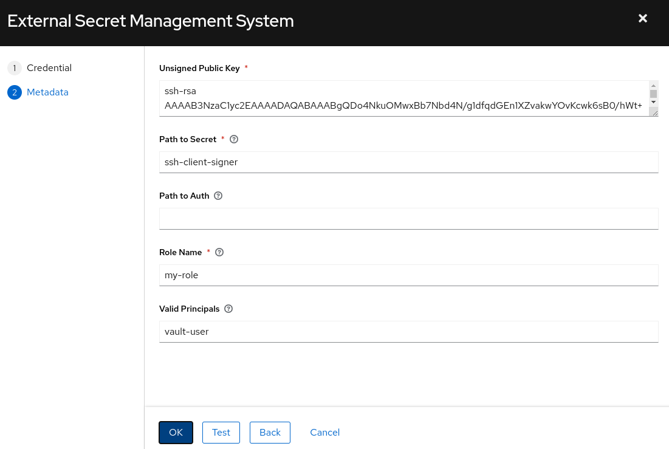669x449 pixels.
Task: Click the public key scrollbar thumb
Action: (x=654, y=94)
